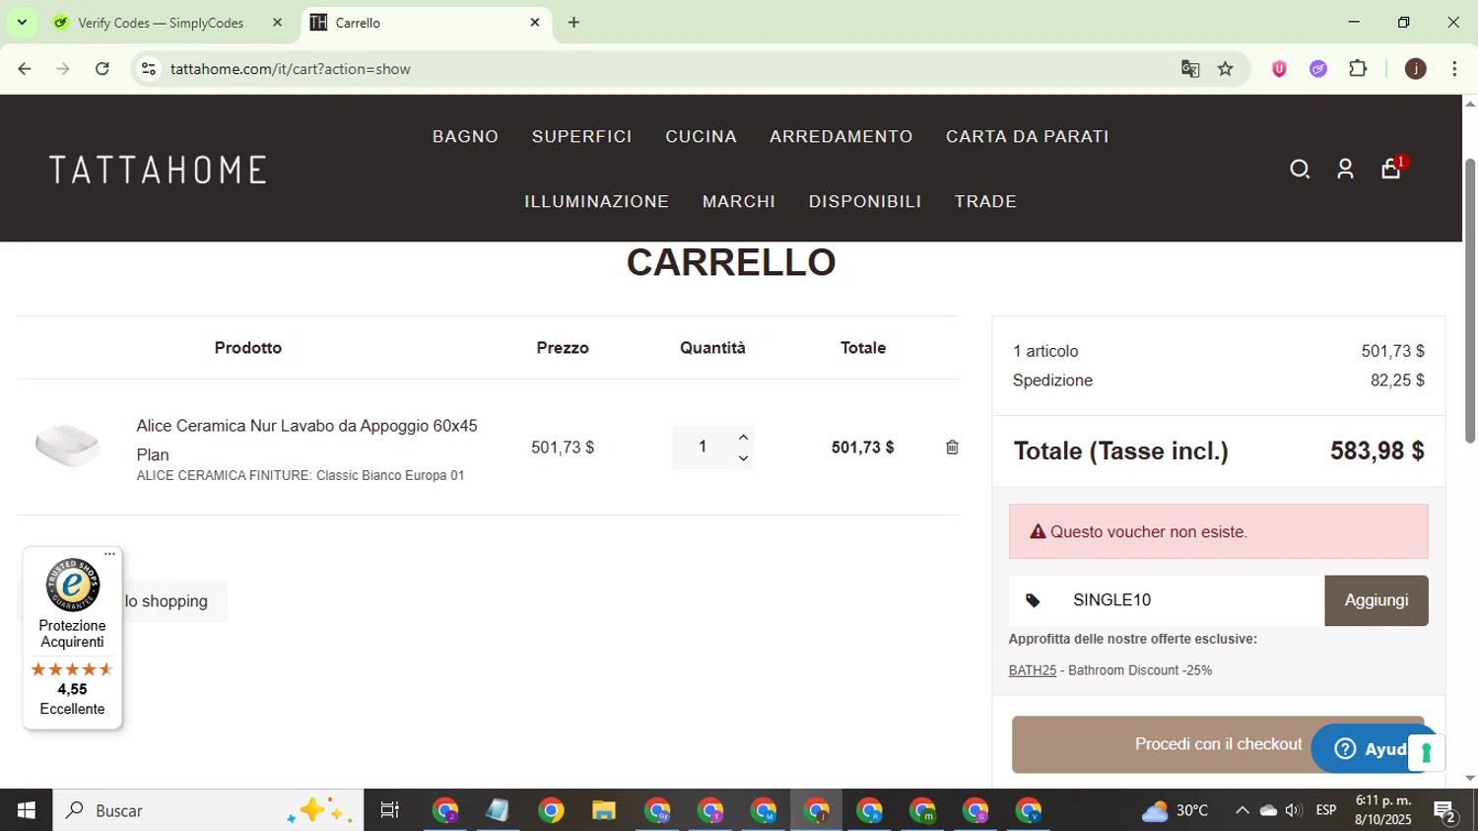Open the ILLUMINAZIONE menu
This screenshot has width=1478, height=831.
coord(596,202)
